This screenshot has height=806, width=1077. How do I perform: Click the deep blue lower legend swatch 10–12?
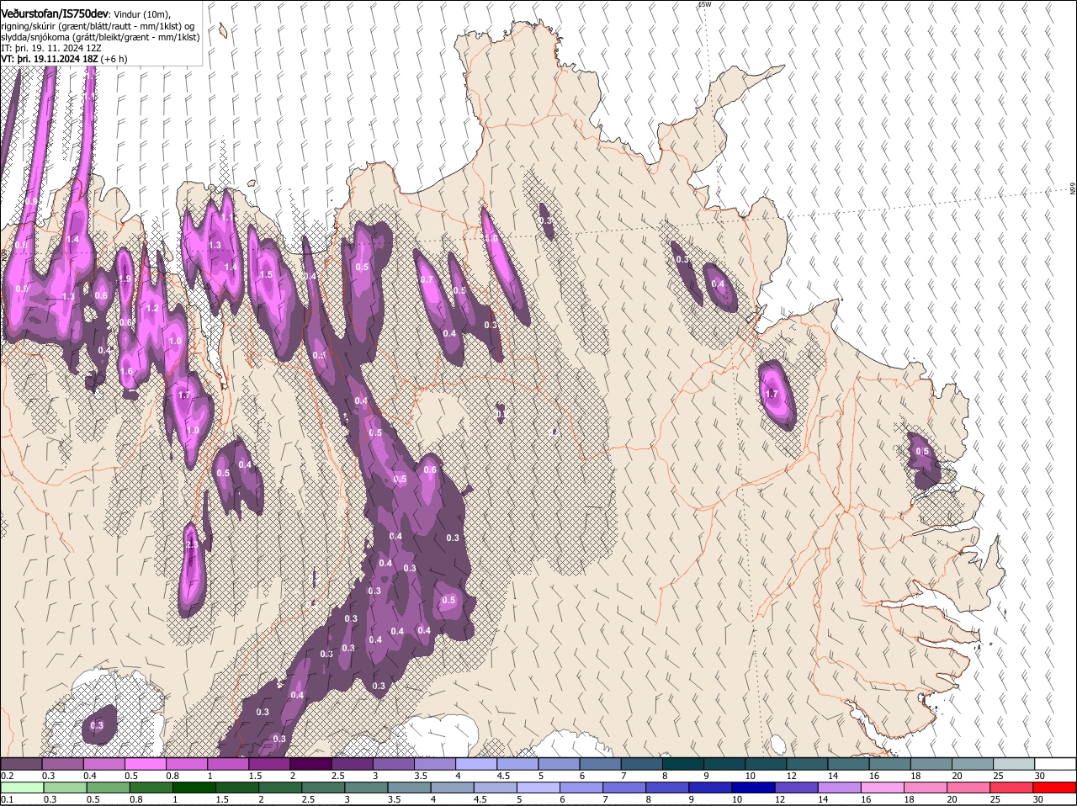point(754,787)
